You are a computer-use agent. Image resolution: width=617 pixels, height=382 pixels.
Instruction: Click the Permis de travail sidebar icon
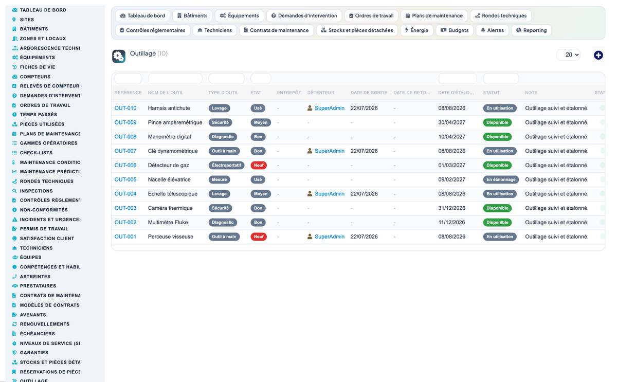click(x=14, y=229)
